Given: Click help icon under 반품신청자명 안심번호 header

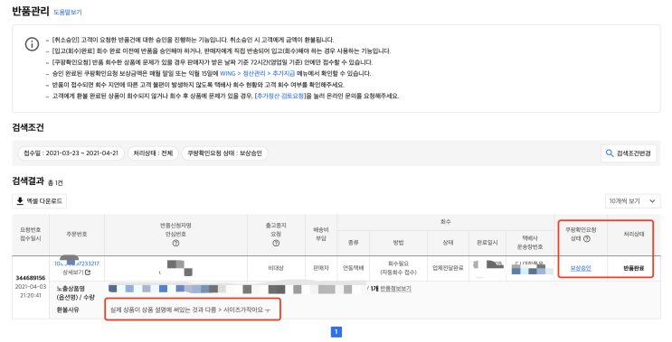Looking at the screenshot, I should [x=175, y=244].
